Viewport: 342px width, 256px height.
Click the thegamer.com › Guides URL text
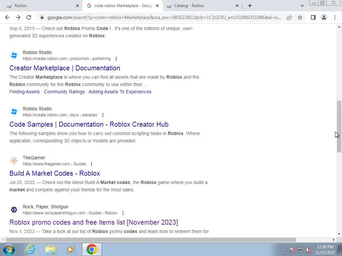pyautogui.click(x=54, y=164)
